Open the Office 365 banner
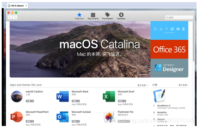 point(169,49)
